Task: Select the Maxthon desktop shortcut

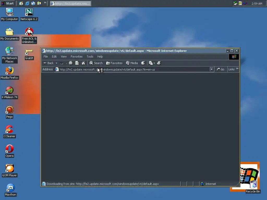Action: click(x=10, y=190)
